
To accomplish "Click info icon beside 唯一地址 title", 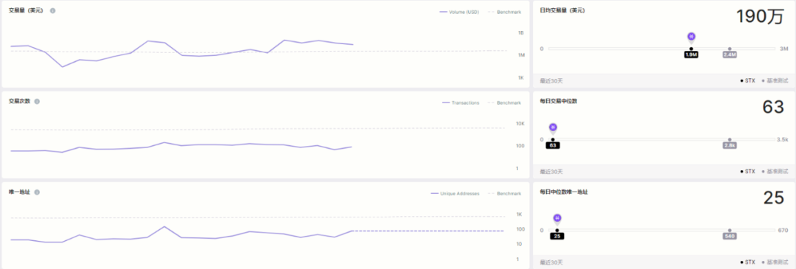I will [37, 192].
